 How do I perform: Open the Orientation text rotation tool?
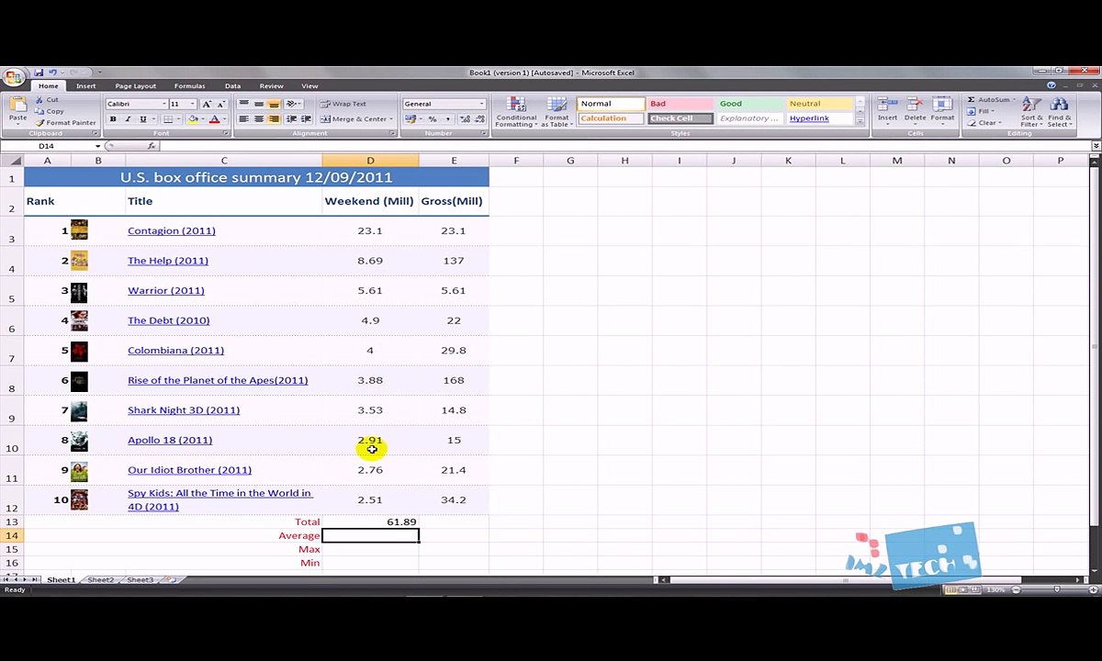click(x=293, y=104)
